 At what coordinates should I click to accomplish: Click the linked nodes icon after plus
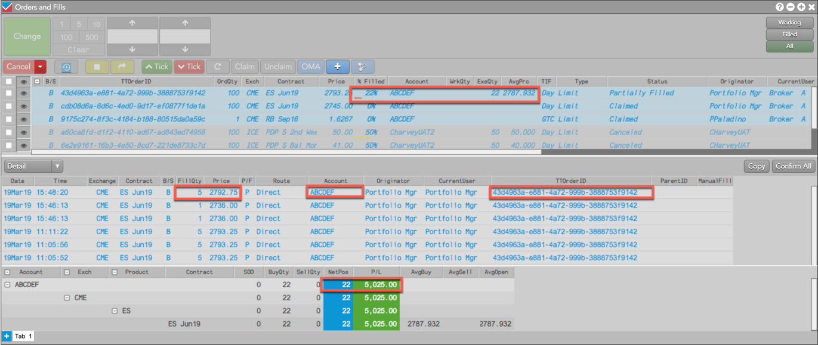point(363,67)
